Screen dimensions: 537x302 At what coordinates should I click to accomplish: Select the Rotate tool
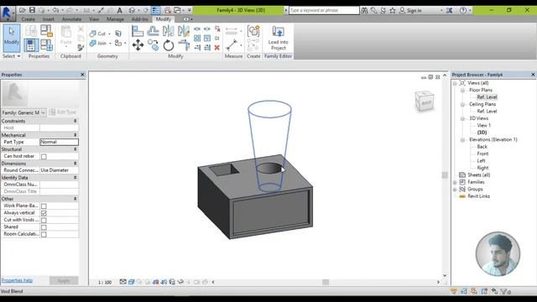click(169, 45)
